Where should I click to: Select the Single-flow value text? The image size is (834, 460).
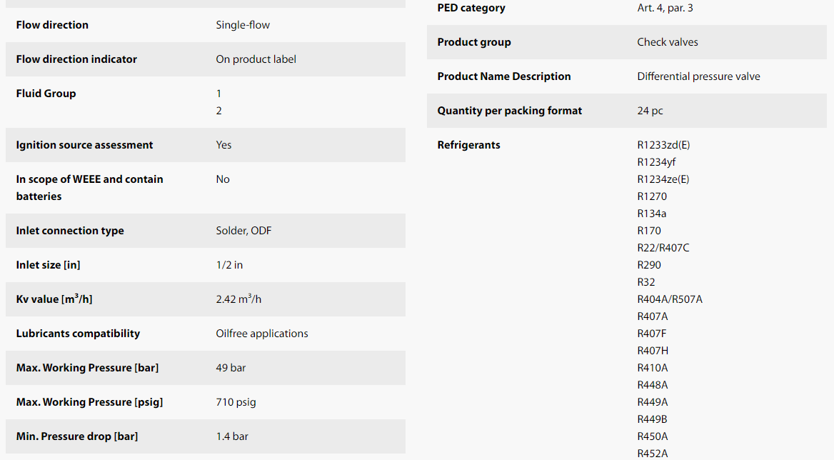243,25
